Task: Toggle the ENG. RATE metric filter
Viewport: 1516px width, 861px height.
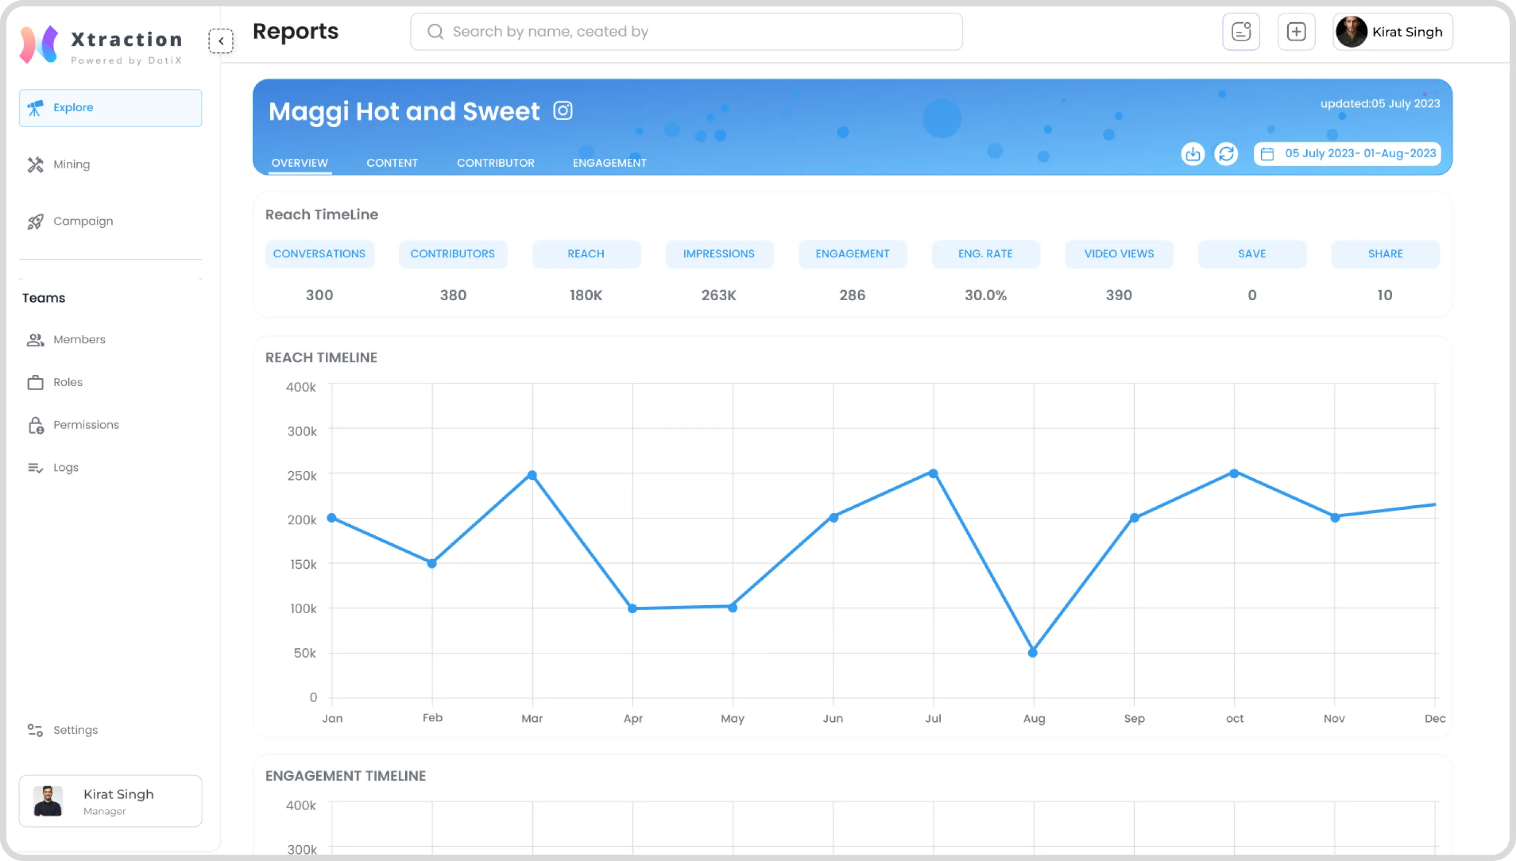Action: click(x=985, y=254)
